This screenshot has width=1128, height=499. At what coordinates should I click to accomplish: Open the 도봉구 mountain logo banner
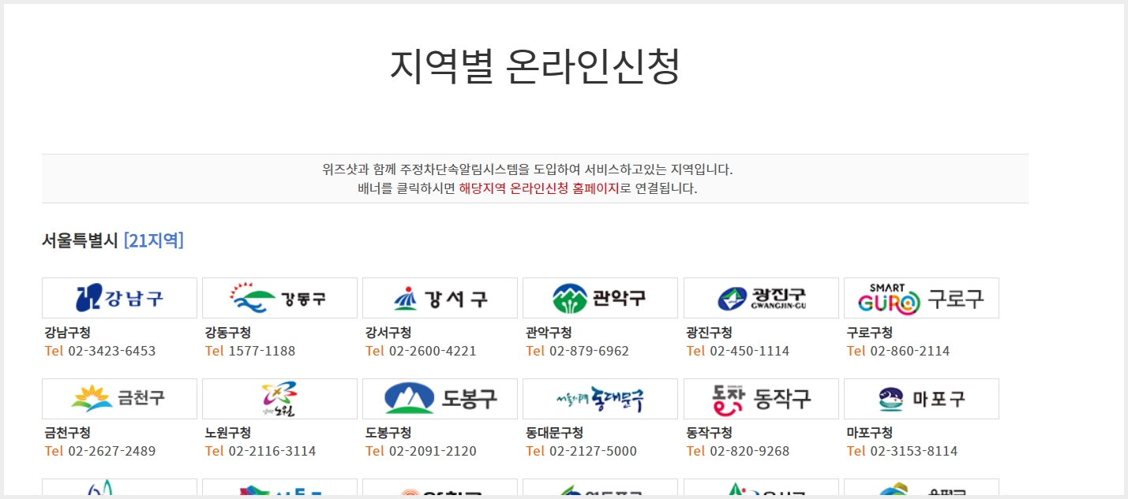point(440,399)
